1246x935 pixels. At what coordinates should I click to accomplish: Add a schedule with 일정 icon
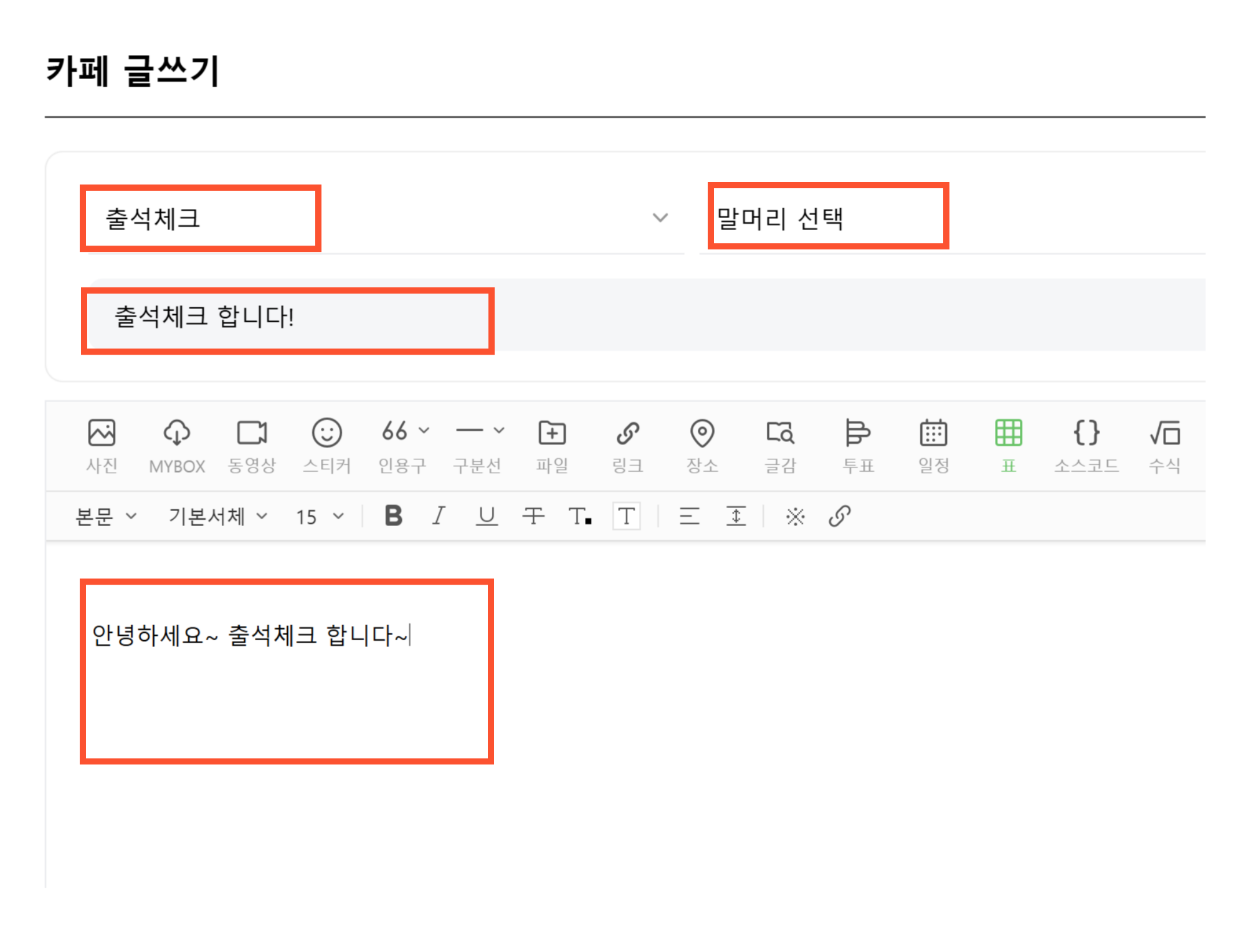coord(933,446)
